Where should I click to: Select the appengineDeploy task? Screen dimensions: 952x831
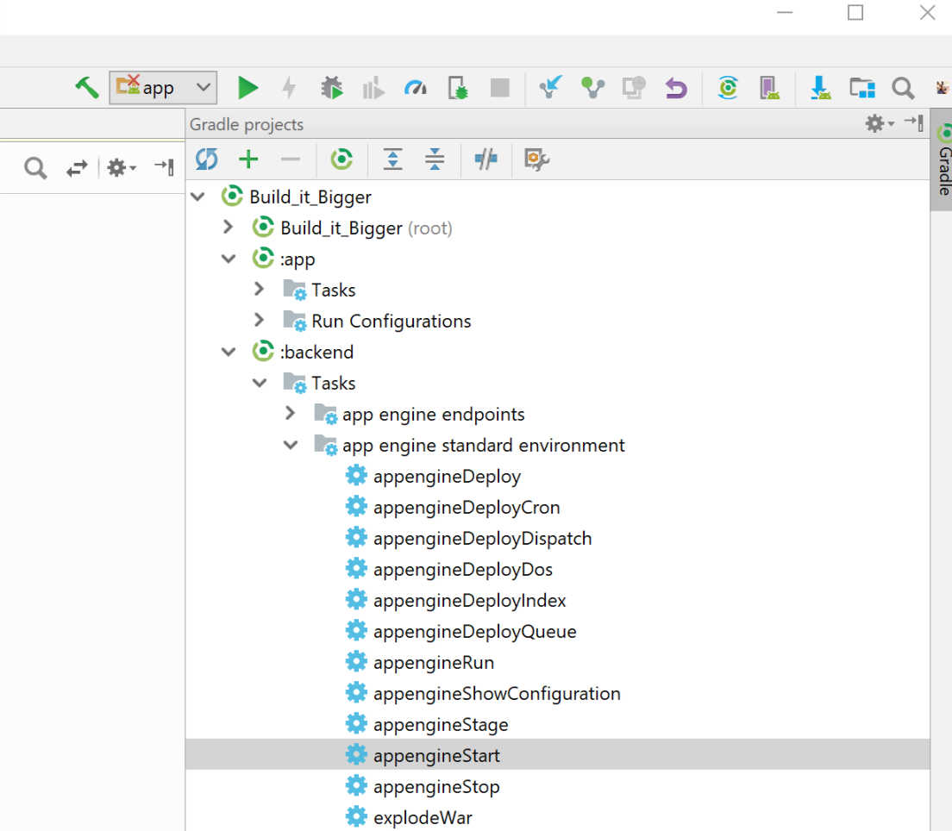pos(447,475)
